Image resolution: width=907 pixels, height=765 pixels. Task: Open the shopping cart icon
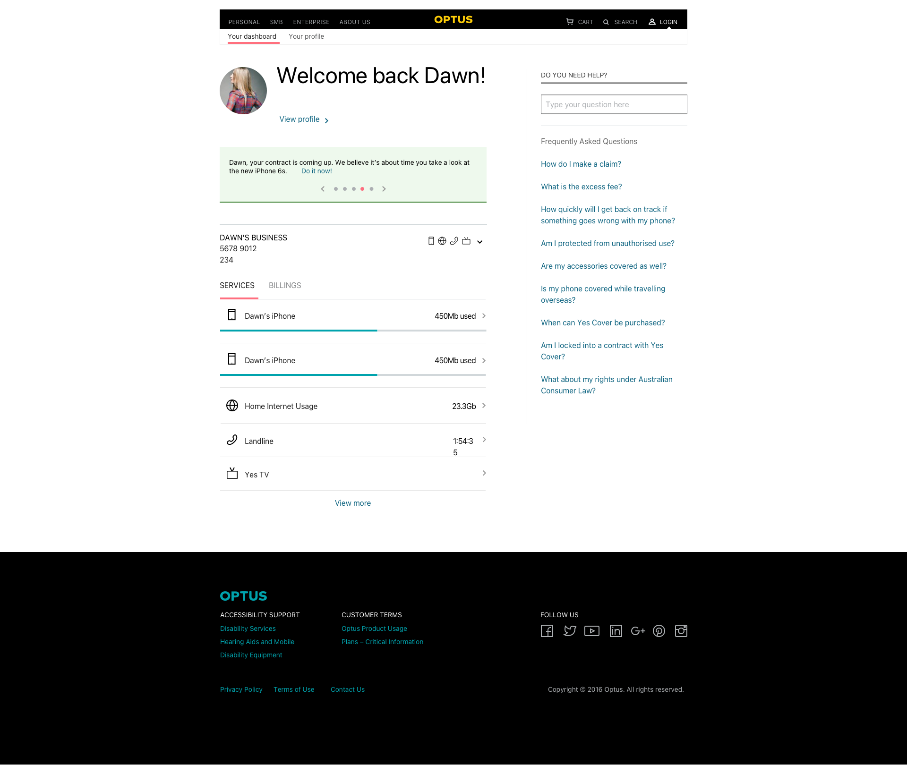click(570, 22)
